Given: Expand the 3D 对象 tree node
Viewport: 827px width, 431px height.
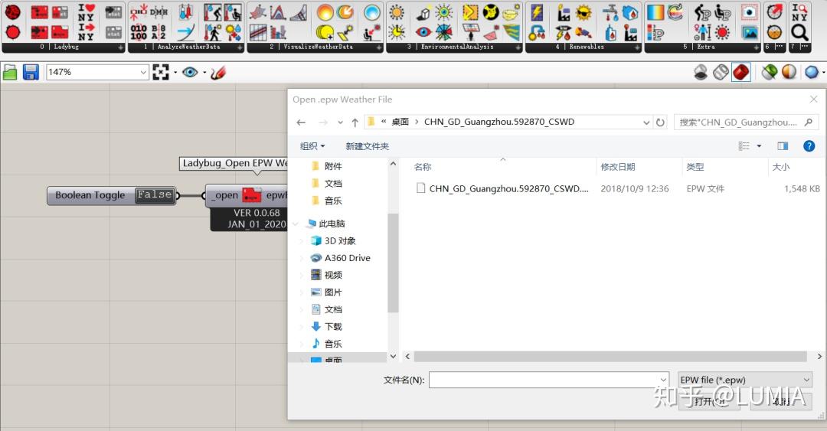Looking at the screenshot, I should pyautogui.click(x=301, y=241).
